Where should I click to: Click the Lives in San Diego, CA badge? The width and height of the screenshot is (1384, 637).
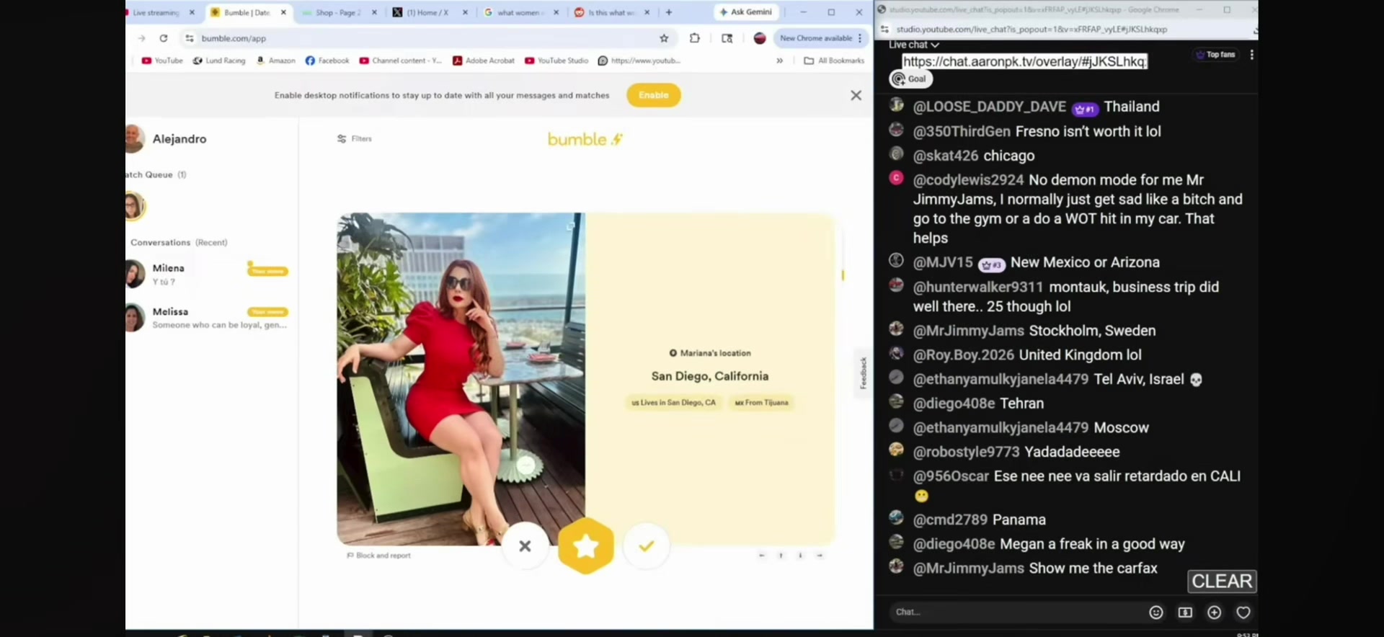673,403
